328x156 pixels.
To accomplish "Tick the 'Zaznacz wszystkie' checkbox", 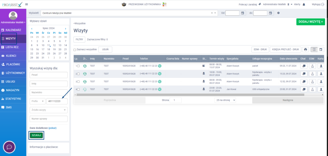I will (x=75, y=50).
